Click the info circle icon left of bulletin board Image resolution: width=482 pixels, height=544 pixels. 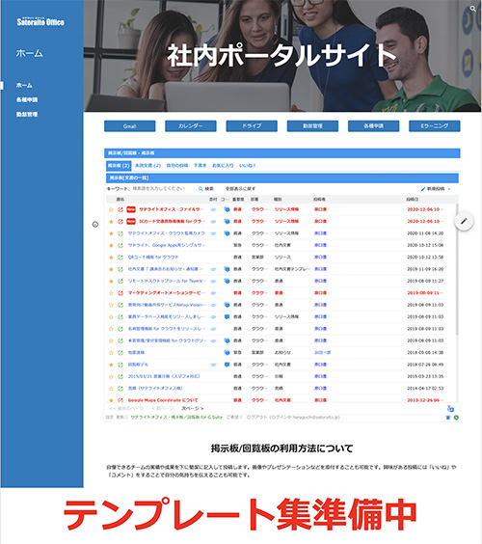click(x=95, y=225)
